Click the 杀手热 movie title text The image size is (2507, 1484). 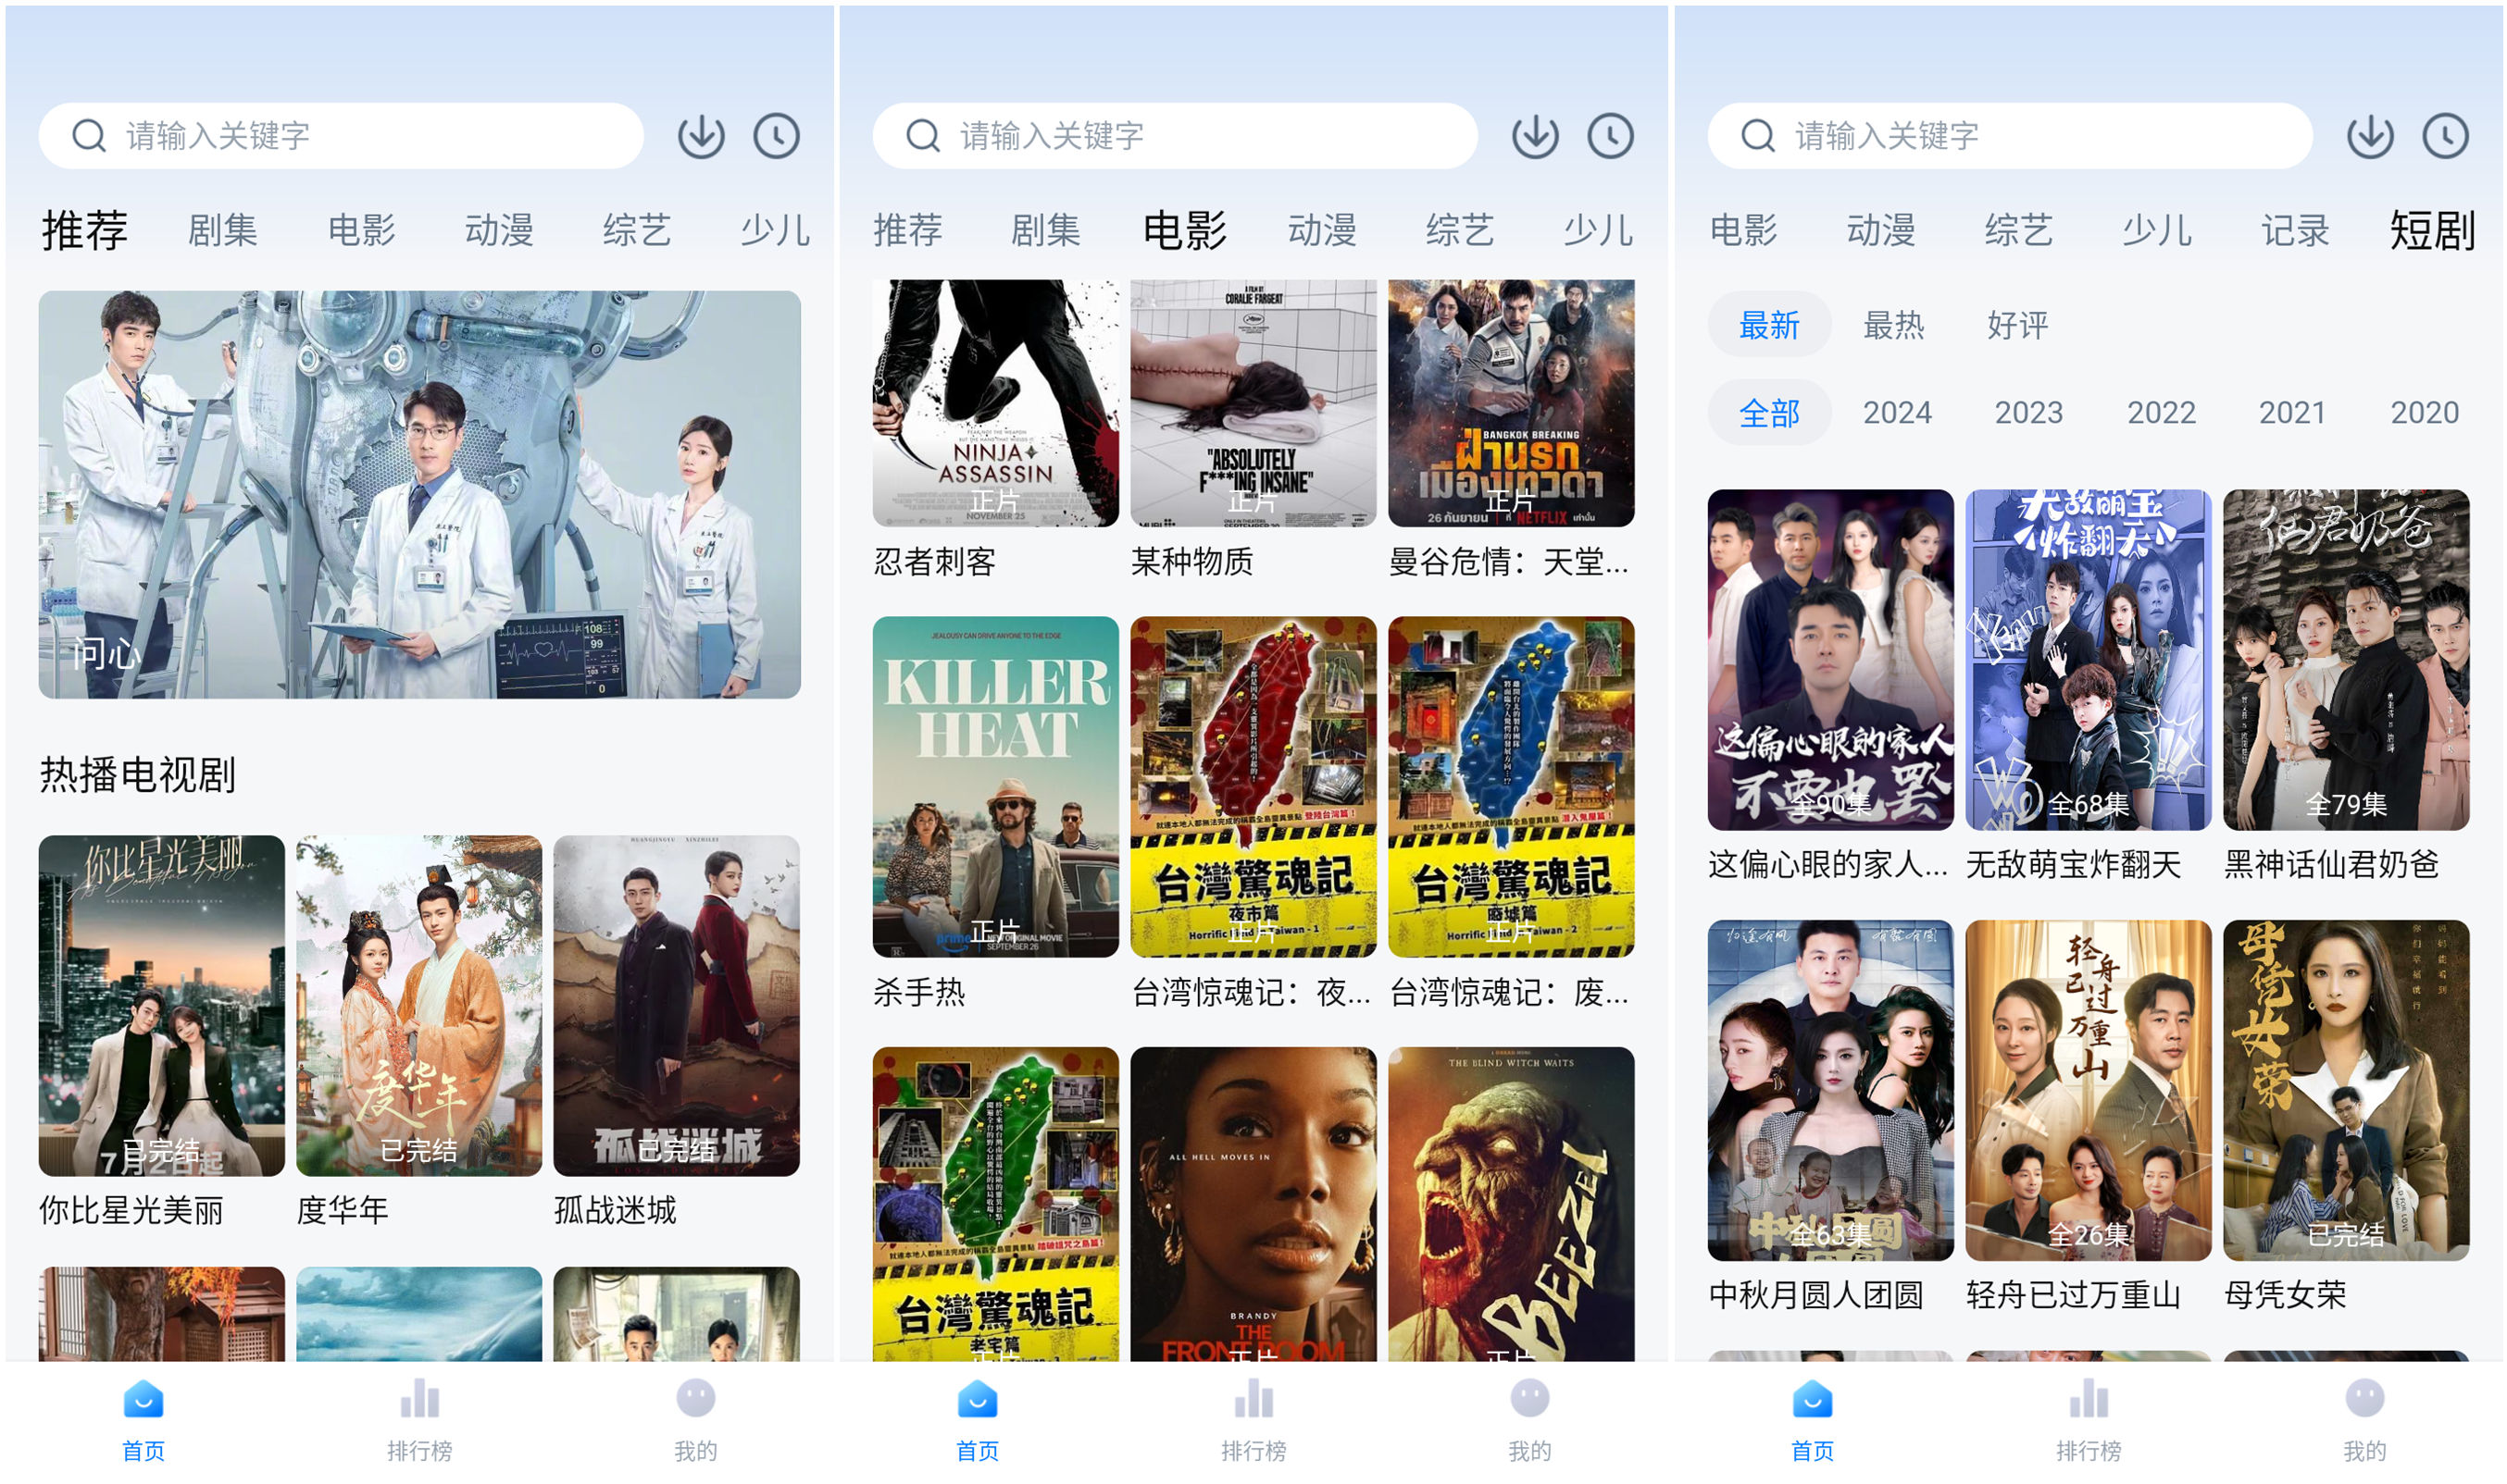pos(919,993)
